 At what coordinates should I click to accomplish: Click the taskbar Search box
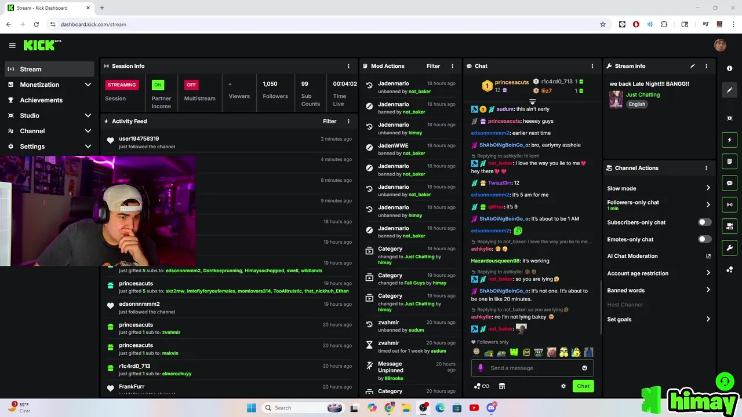coord(303,408)
